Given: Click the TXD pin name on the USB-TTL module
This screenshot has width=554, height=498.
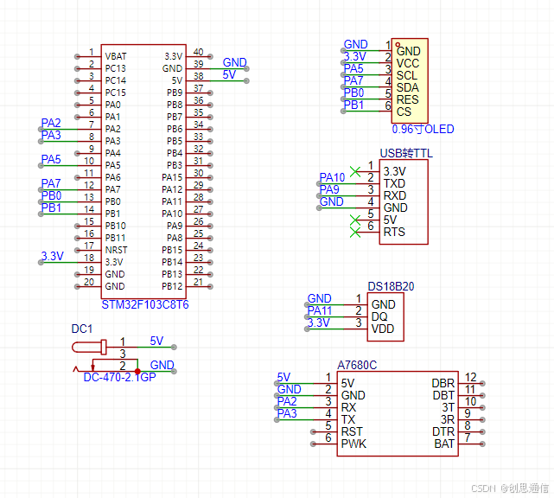Looking at the screenshot, I should coord(394,184).
